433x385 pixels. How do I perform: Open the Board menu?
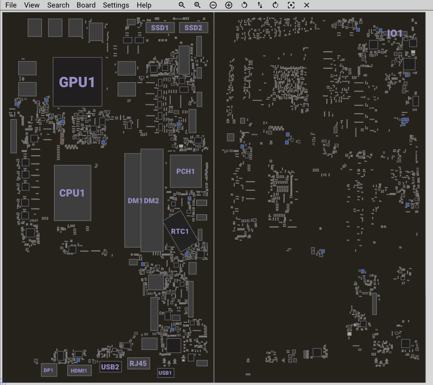coord(86,5)
